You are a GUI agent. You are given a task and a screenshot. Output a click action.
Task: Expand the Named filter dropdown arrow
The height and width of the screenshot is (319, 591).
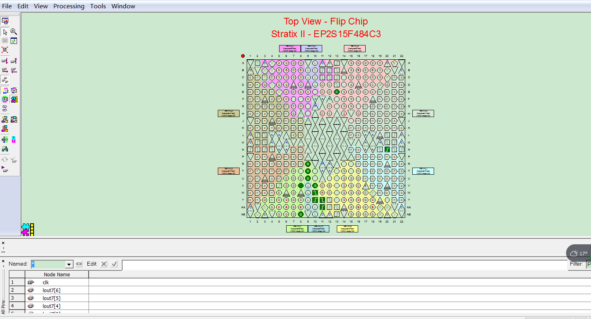pos(69,264)
